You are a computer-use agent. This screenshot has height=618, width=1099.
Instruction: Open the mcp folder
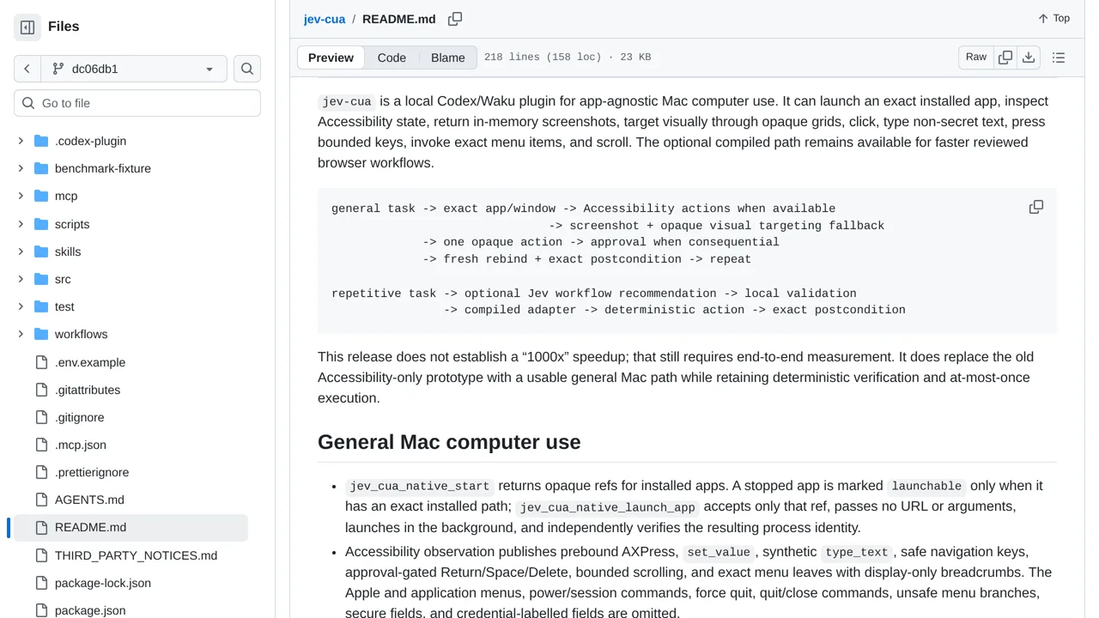[x=66, y=196]
